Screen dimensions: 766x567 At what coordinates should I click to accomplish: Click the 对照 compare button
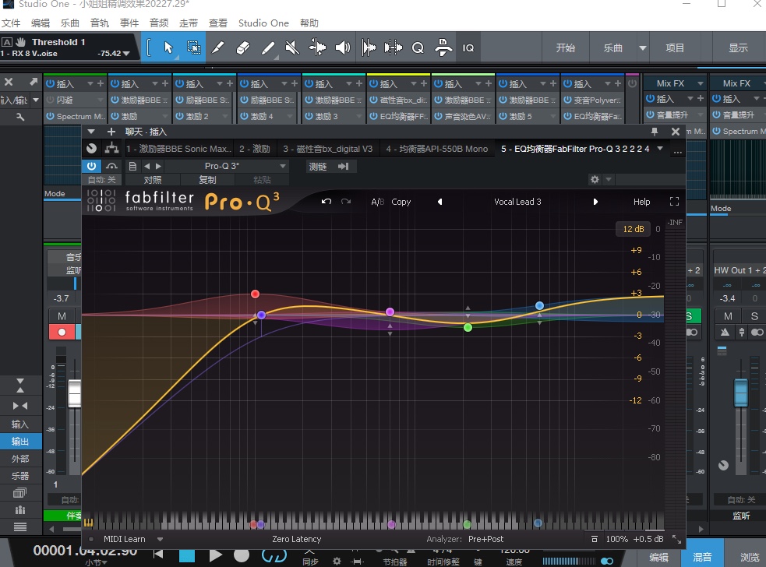153,180
